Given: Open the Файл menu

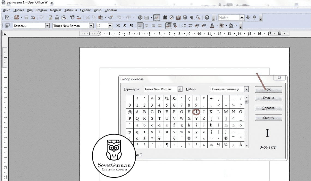Looking at the screenshot, I should pos(7,10).
